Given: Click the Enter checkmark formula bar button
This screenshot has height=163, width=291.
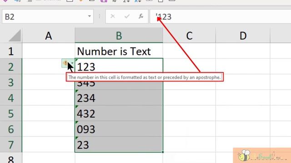Looking at the screenshot, I should [127, 16].
